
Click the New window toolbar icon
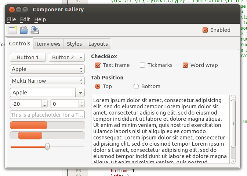pos(13,30)
